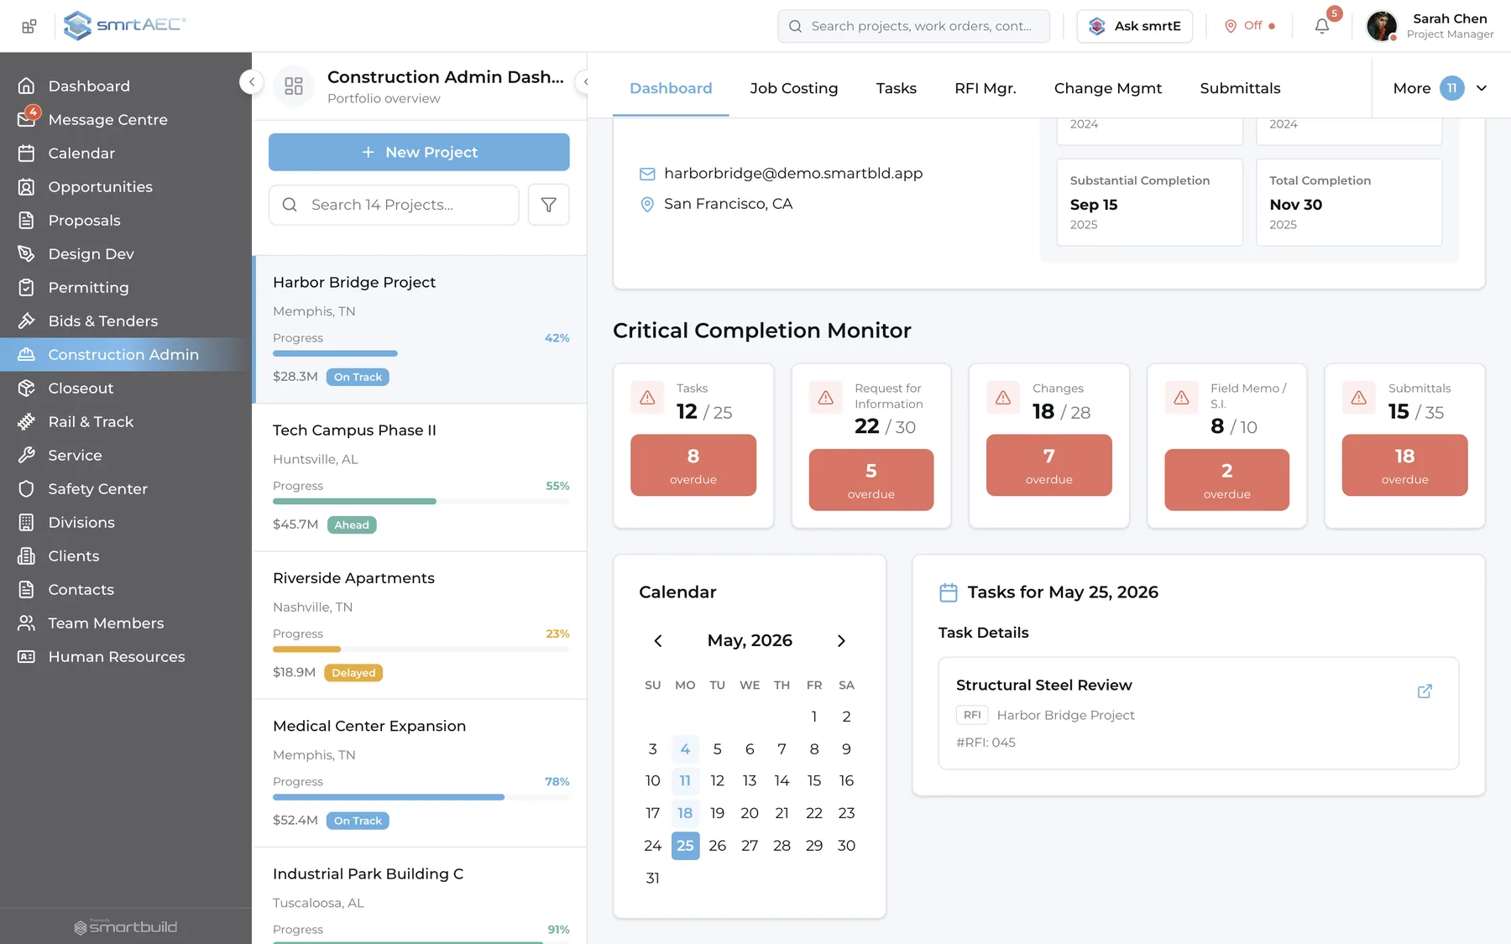
Task: Go to Design Dev in the sidebar
Action: coord(126,253)
